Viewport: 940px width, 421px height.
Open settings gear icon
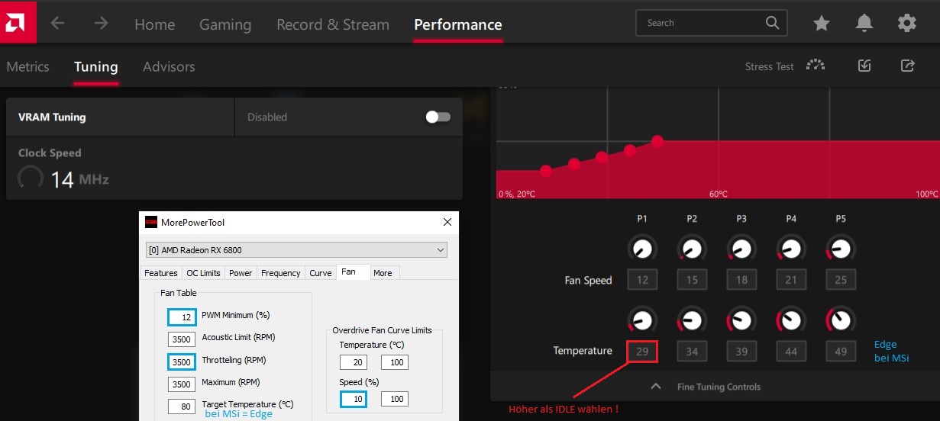point(907,24)
